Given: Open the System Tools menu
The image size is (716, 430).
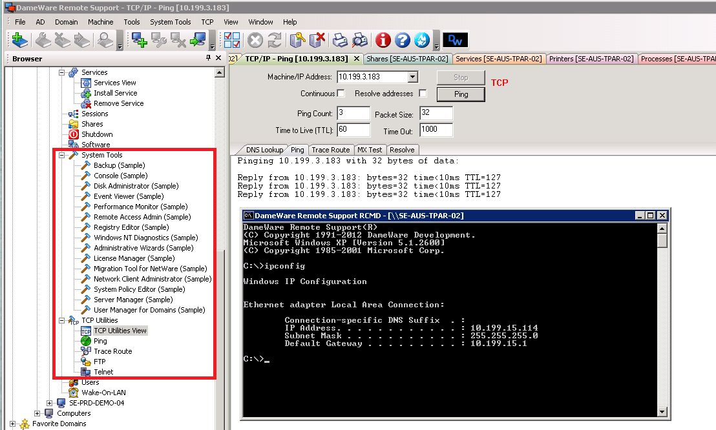Looking at the screenshot, I should (x=171, y=22).
